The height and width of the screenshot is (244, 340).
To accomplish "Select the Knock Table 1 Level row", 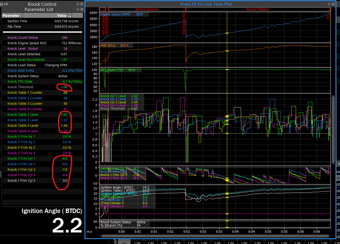I will click(x=42, y=114).
